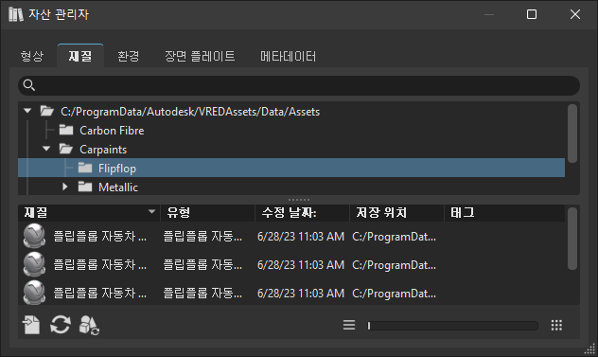Open the 장면 플레이트 tab
This screenshot has height=357, width=598.
200,57
